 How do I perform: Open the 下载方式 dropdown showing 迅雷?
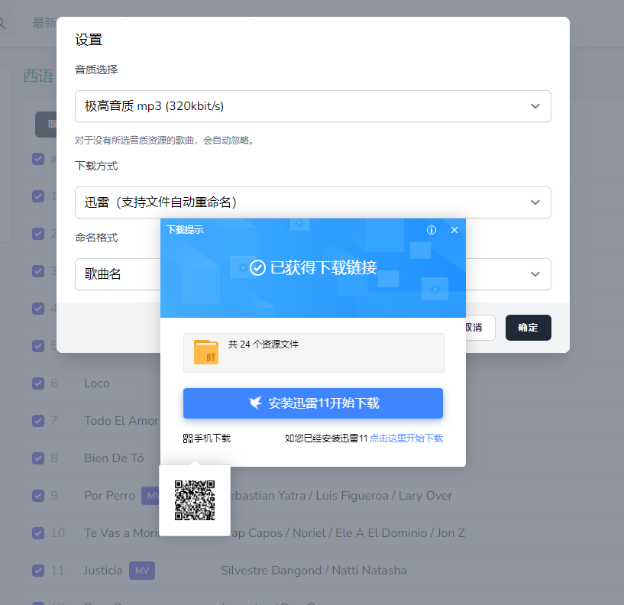[312, 202]
